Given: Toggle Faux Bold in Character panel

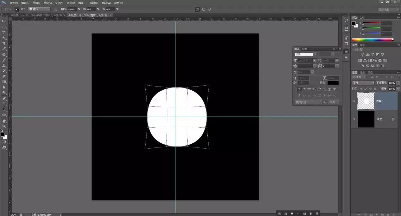Looking at the screenshot, I should coord(299,89).
